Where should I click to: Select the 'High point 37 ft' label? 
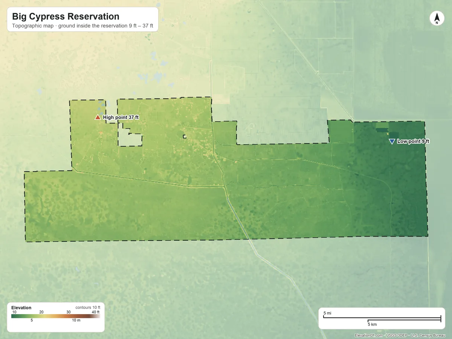click(x=121, y=118)
